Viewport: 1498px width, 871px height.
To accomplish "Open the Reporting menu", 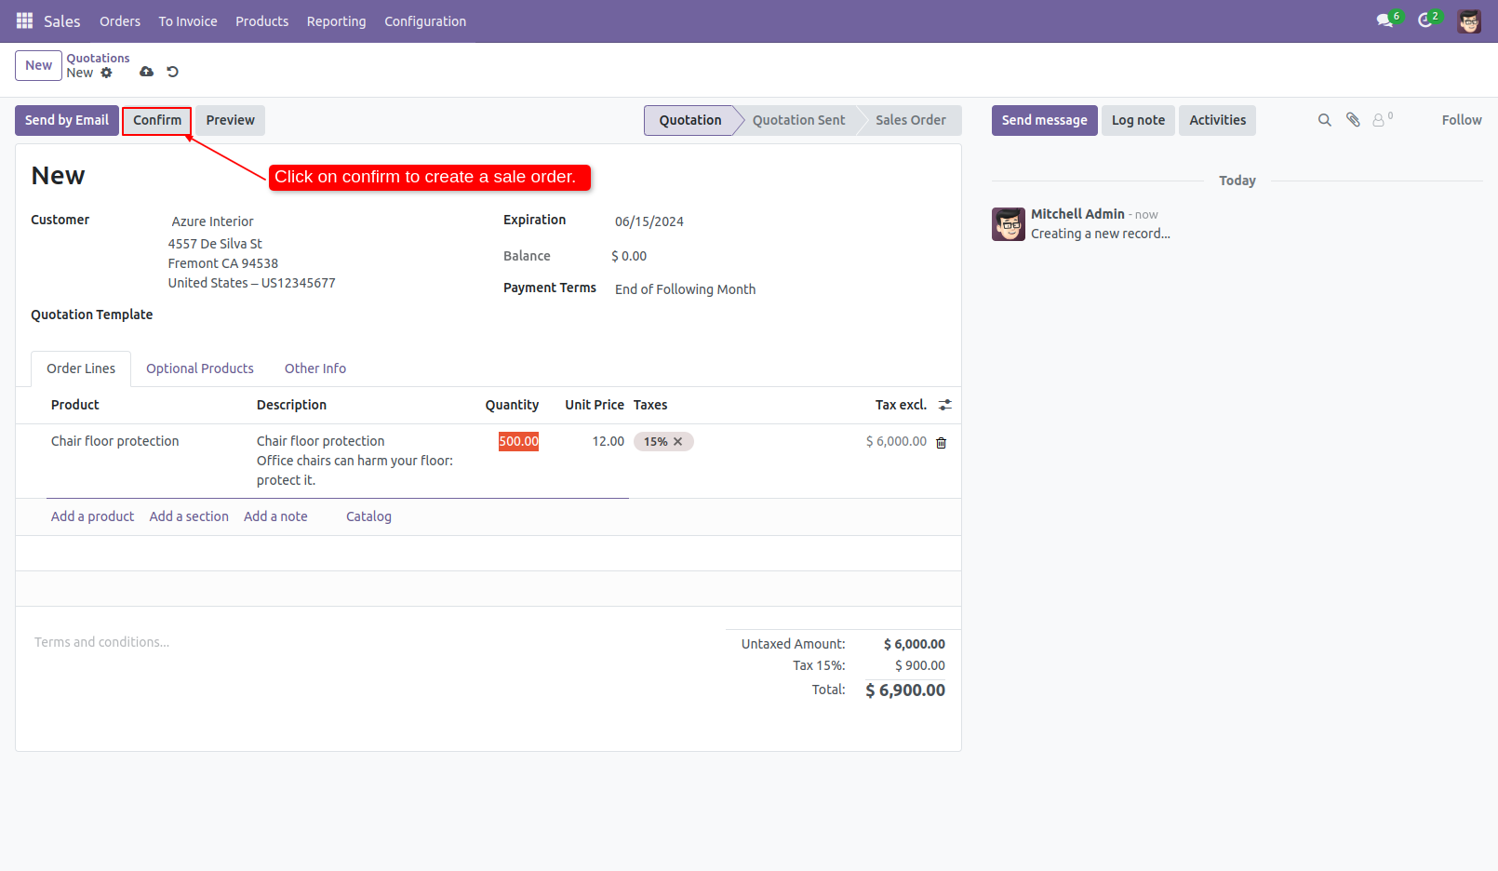I will pyautogui.click(x=336, y=20).
